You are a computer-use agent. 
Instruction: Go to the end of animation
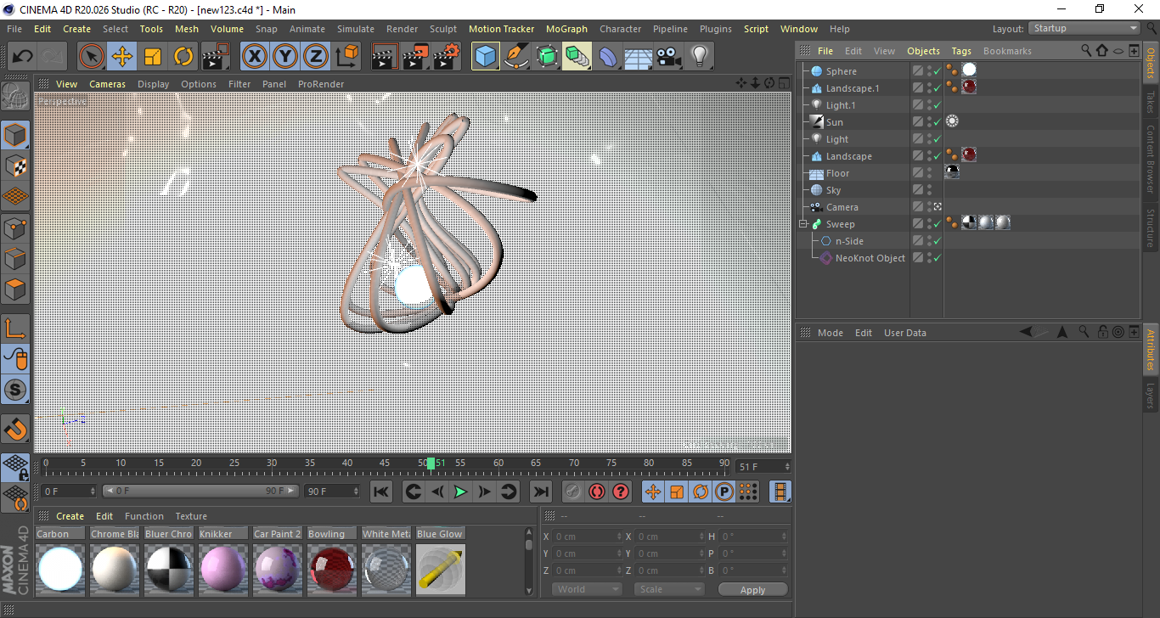540,492
